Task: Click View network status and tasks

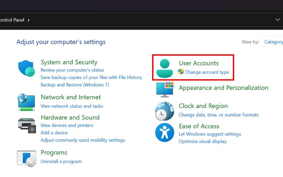Action: [72, 106]
